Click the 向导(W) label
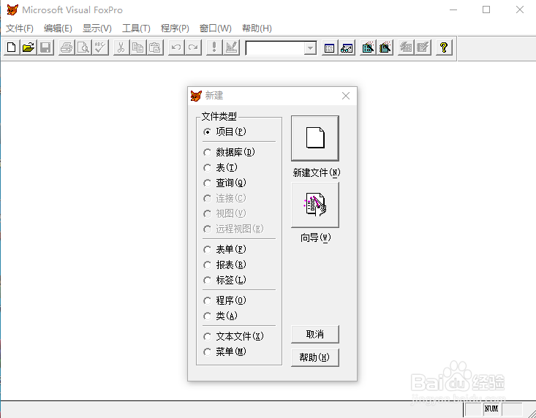536x418 pixels. pos(315,237)
